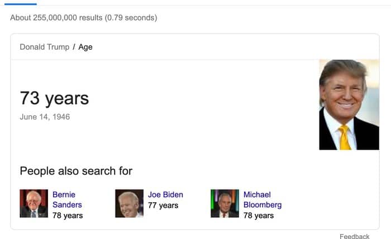The image size is (391, 239).
Task: Click the Donald Trump breadcrumb link
Action: pyautogui.click(x=44, y=47)
